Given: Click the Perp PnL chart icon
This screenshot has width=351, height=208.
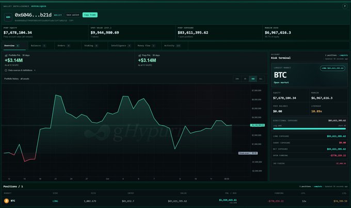Looking at the screenshot, I should [140, 56].
